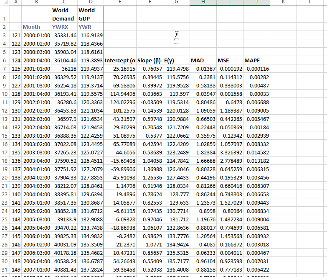Click MAPE value 0.000116
This screenshot has width=327, height=277.
256,69
